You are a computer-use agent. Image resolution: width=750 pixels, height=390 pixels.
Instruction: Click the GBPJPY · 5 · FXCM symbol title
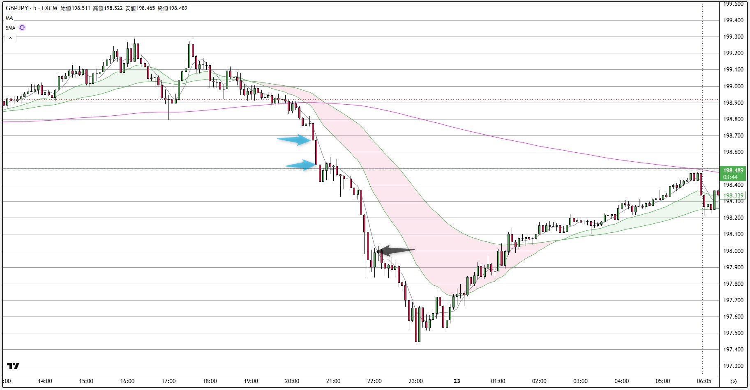tap(31, 8)
